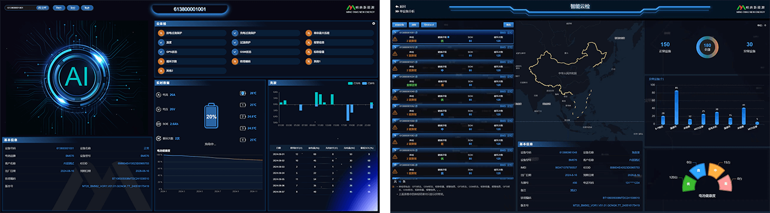This screenshot has height=213, width=770.
Task: Click the blue checkmark icon beside 充电过流保护
Action: pyautogui.click(x=235, y=33)
